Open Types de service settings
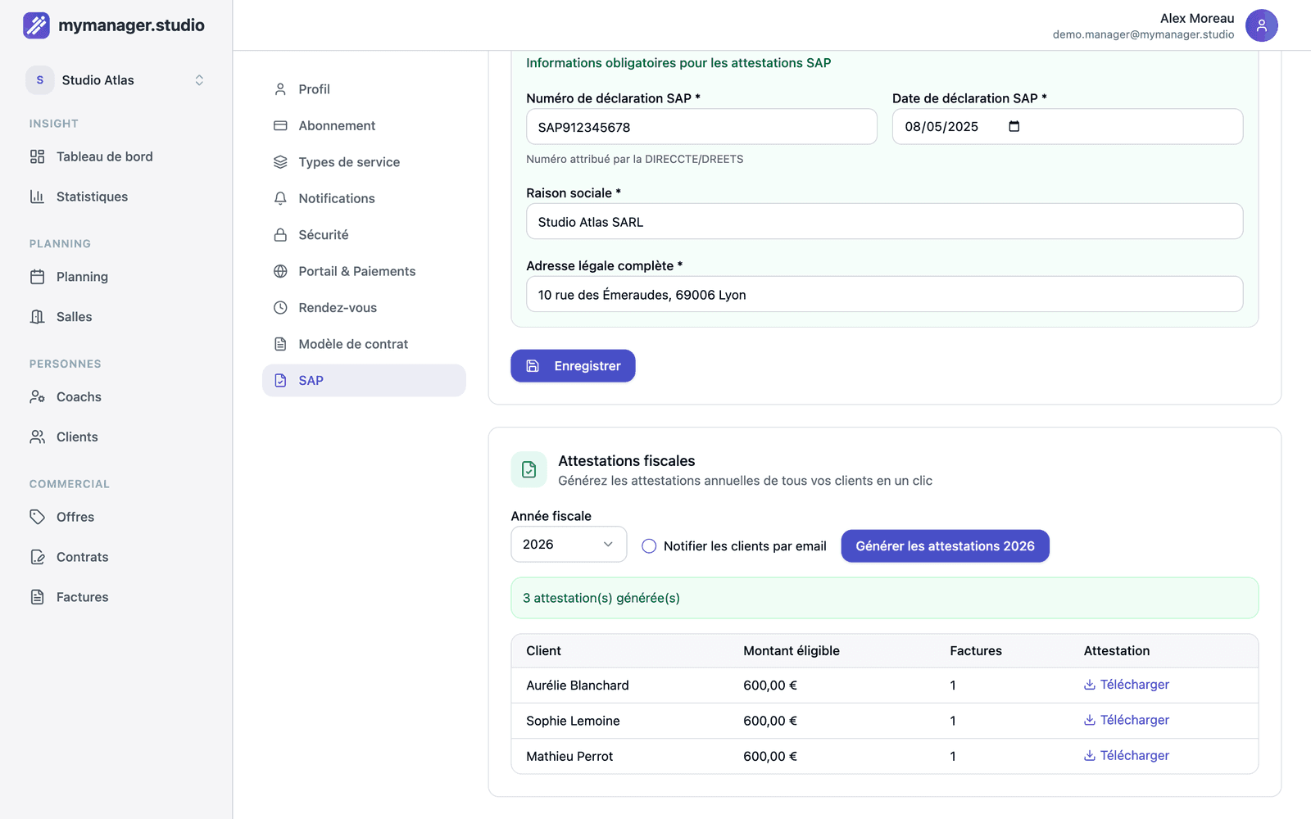Viewport: 1311px width, 819px height. point(364,162)
